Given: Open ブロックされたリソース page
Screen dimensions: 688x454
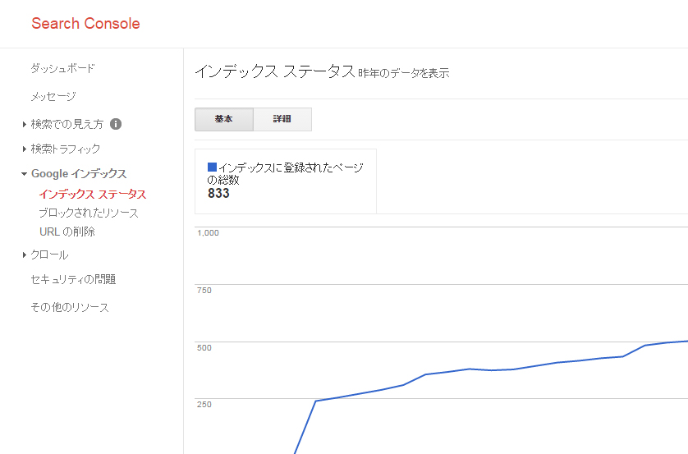Looking at the screenshot, I should click(x=89, y=213).
